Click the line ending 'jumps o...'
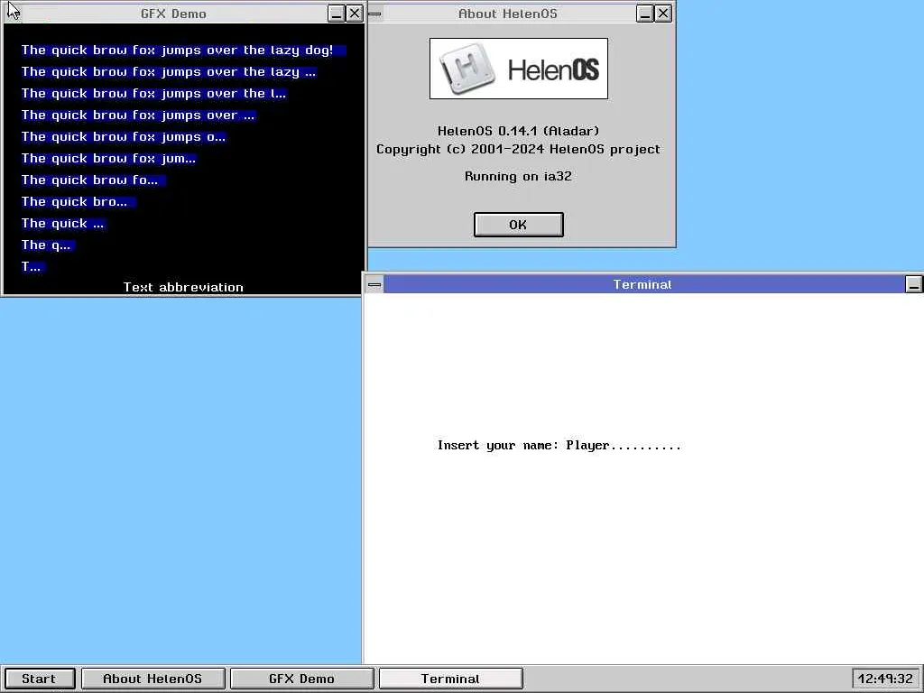Image resolution: width=924 pixels, height=693 pixels. click(123, 137)
